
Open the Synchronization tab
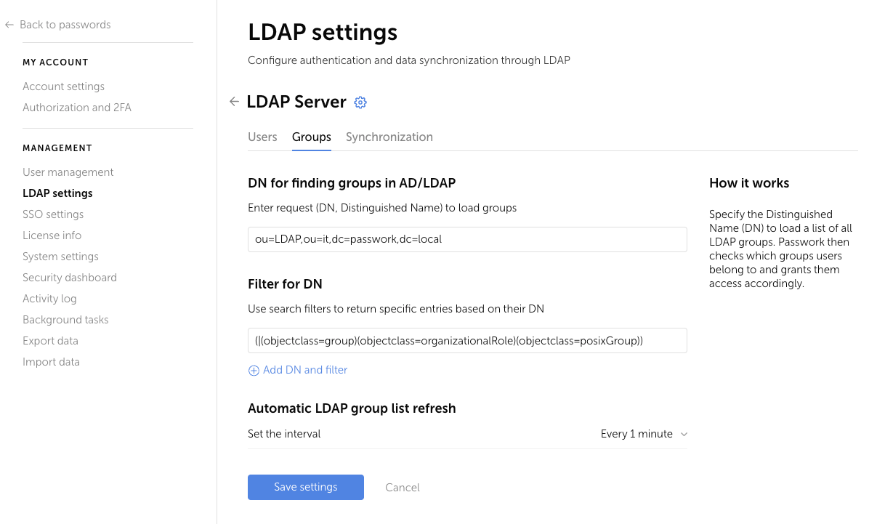(x=389, y=137)
